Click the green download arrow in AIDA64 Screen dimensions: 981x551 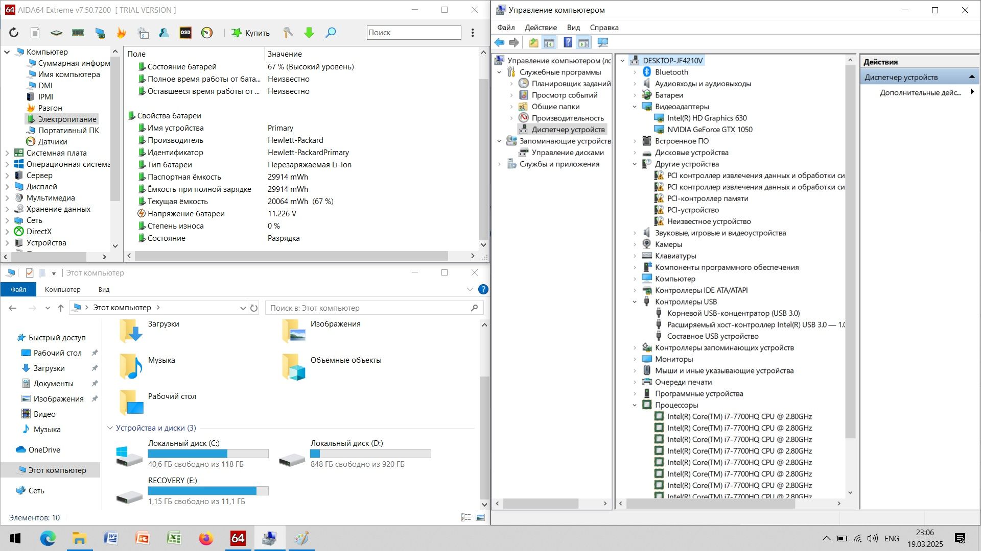click(x=309, y=33)
